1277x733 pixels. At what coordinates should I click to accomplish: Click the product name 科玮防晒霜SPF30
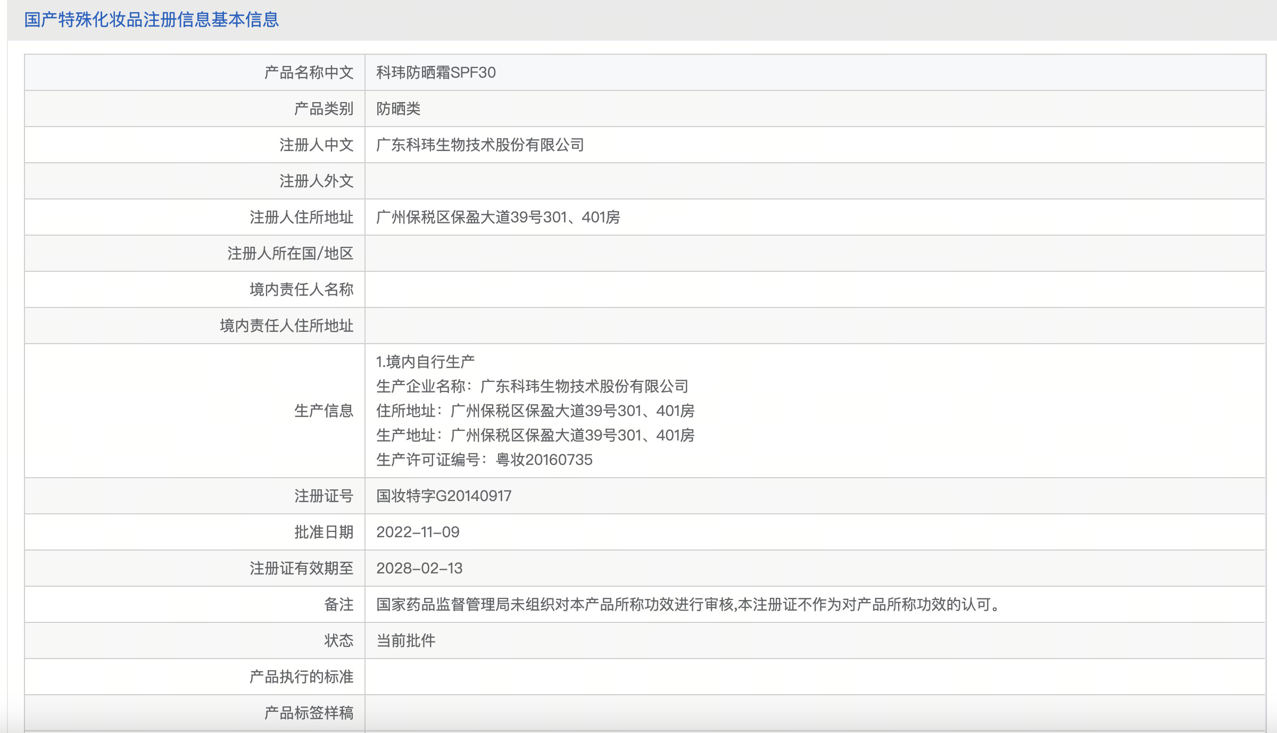(x=436, y=72)
